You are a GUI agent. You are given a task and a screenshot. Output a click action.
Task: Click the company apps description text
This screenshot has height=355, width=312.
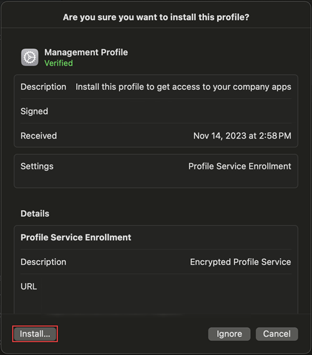(x=183, y=87)
